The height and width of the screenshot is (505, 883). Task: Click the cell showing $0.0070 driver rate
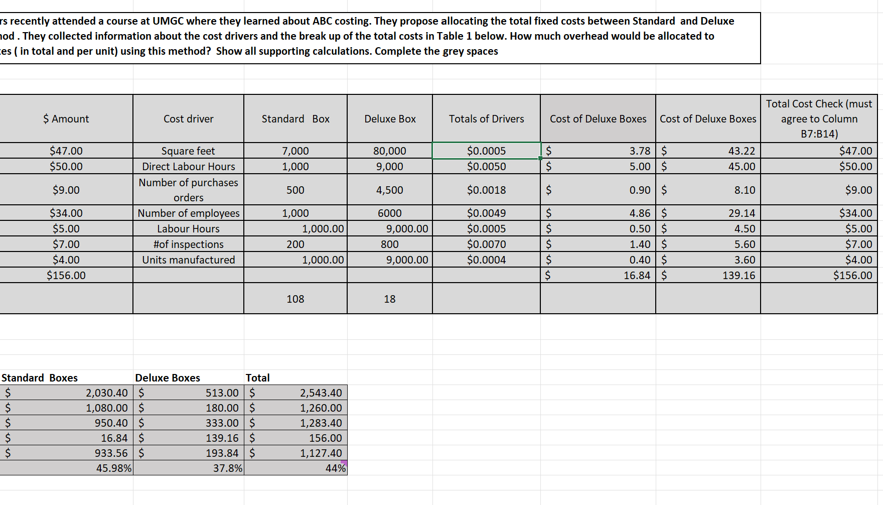coord(485,244)
